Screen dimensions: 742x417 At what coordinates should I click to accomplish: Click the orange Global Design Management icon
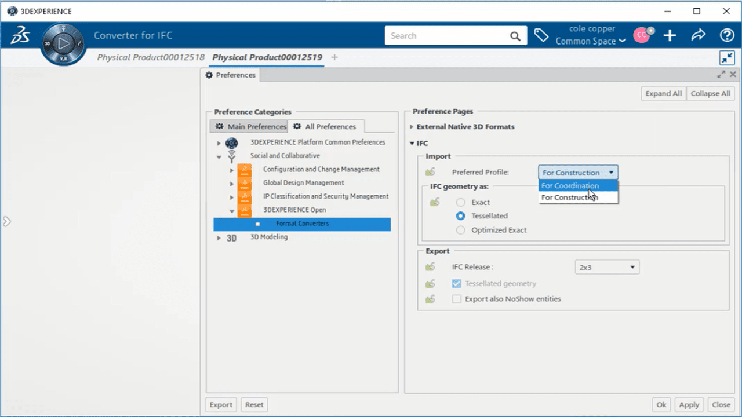[245, 183]
